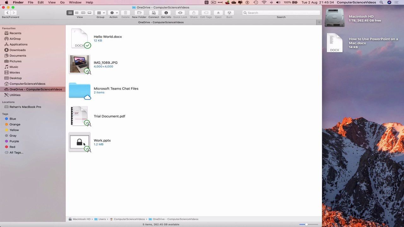Open the Go menu
This screenshot has height=227, width=404.
pos(62,2)
